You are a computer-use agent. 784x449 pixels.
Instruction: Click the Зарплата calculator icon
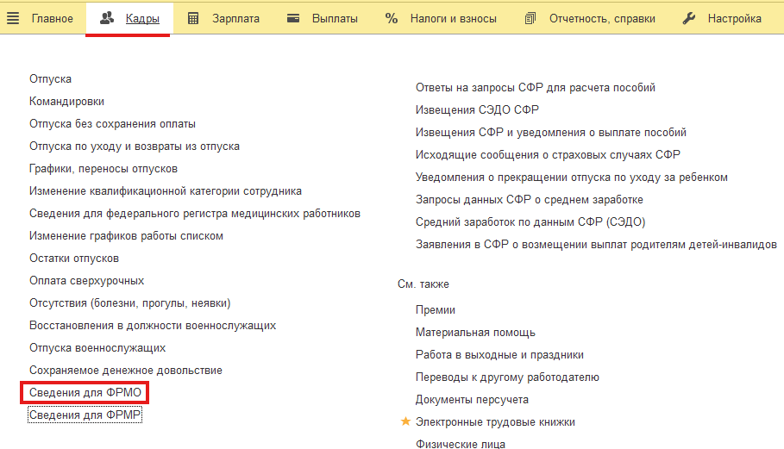click(x=193, y=18)
